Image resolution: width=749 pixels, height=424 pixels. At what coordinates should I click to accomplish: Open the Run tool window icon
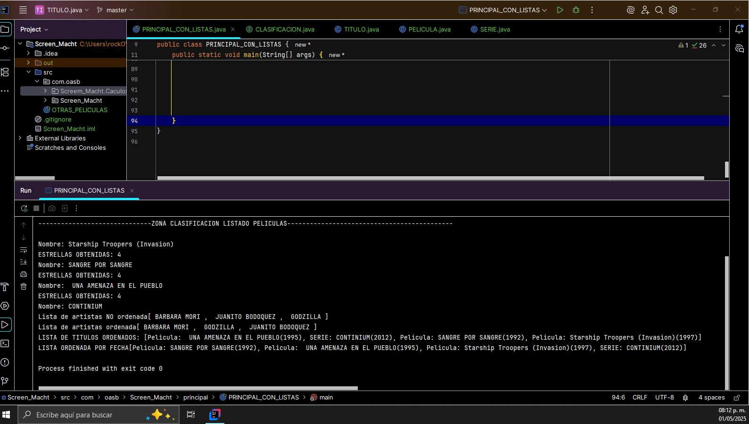tap(5, 325)
